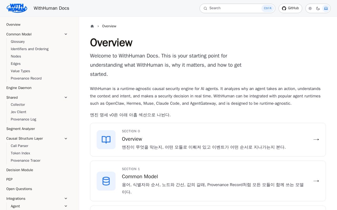
Task: Open the Call Parser page
Action: click(19, 146)
